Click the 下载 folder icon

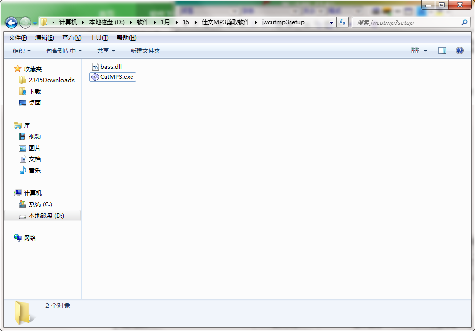23,91
